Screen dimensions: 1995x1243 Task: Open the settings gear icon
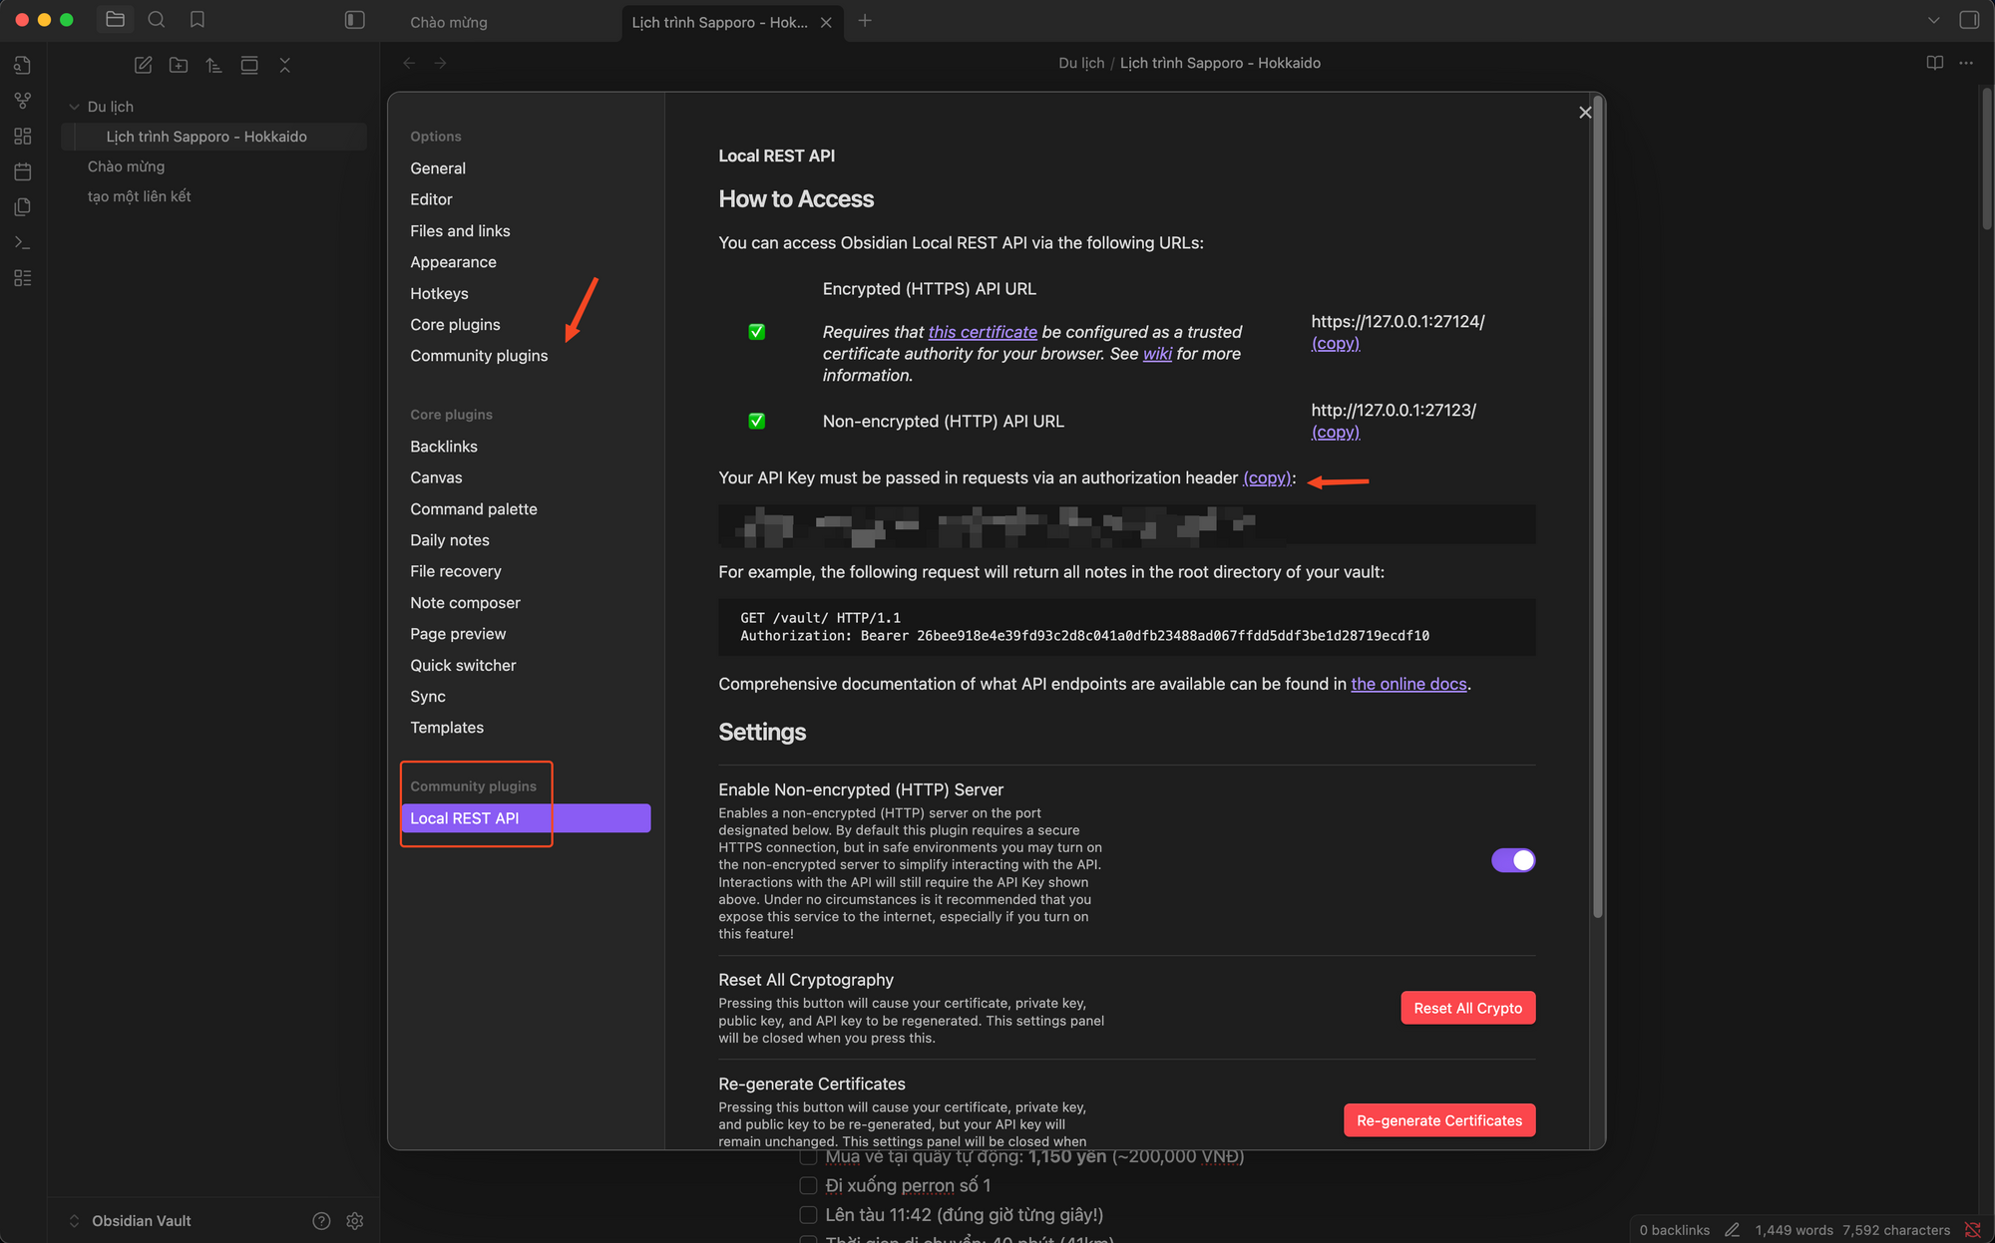354,1221
